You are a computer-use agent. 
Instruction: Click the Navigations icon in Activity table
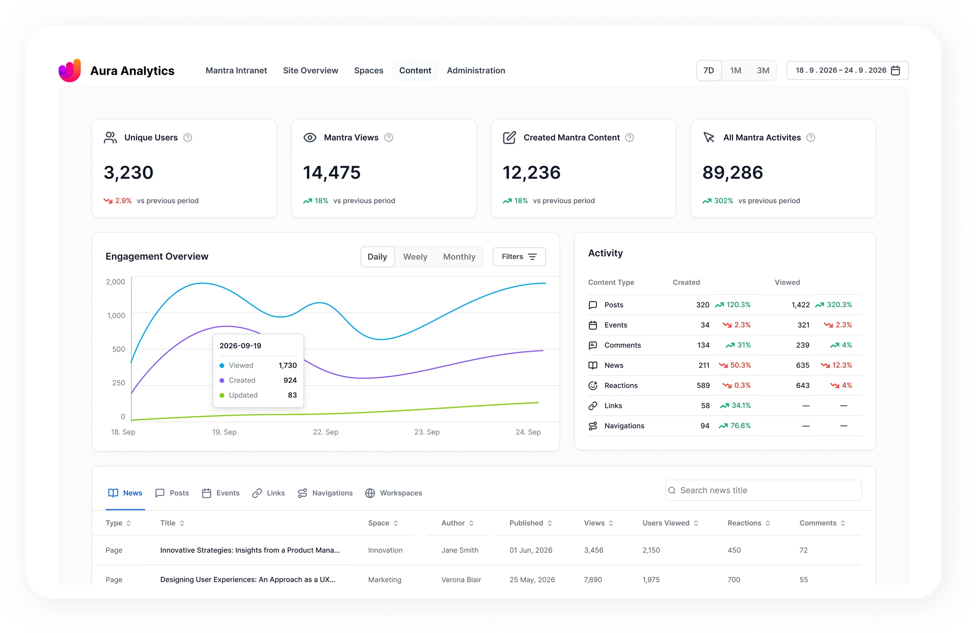(x=593, y=426)
